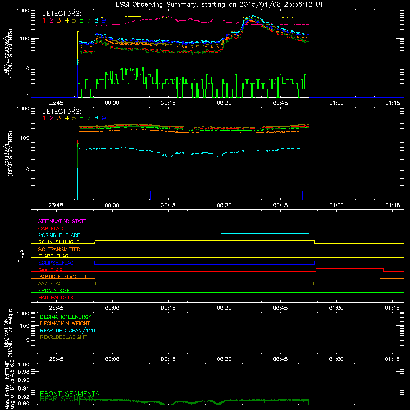Click the DECIMATION_ENERGY legend label
Screen dimensions: 410x410
click(x=66, y=317)
